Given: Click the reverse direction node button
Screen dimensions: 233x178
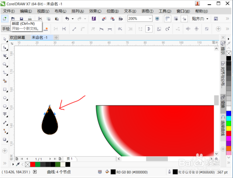Looking at the screenshot, I should pos(120,29).
